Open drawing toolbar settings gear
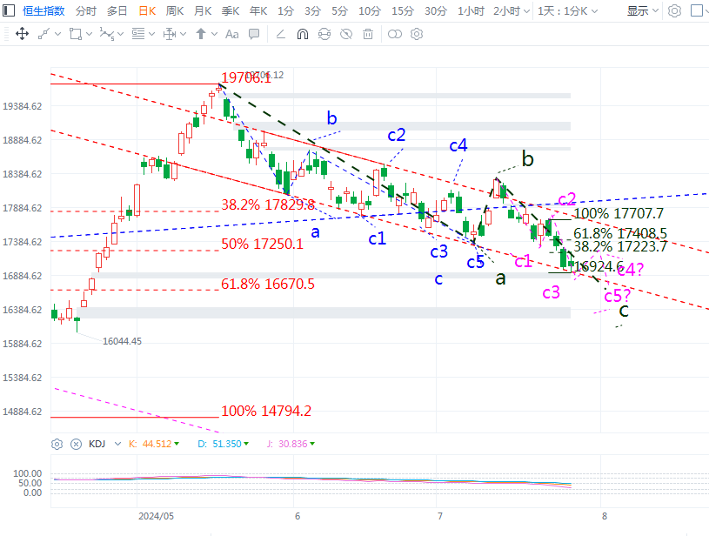709x536 pixels. pos(417,34)
